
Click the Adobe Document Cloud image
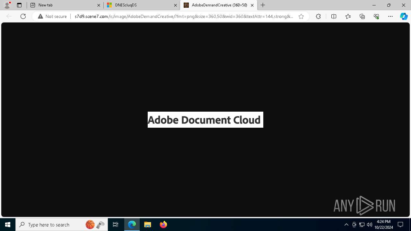coord(205,120)
